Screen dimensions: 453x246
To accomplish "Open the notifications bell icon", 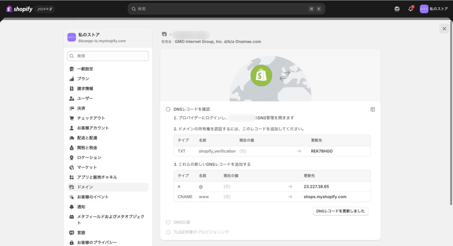I will coord(411,9).
